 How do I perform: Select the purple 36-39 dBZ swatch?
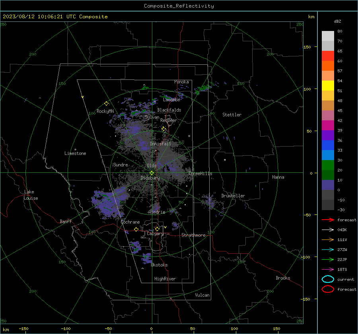(x=328, y=135)
